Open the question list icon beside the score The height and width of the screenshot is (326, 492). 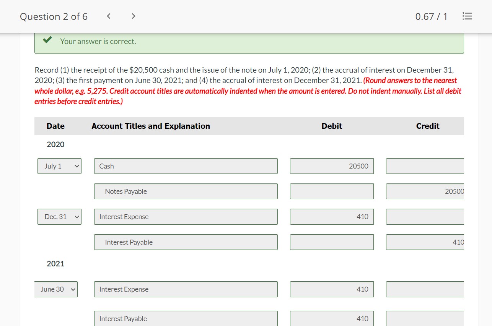(x=467, y=16)
